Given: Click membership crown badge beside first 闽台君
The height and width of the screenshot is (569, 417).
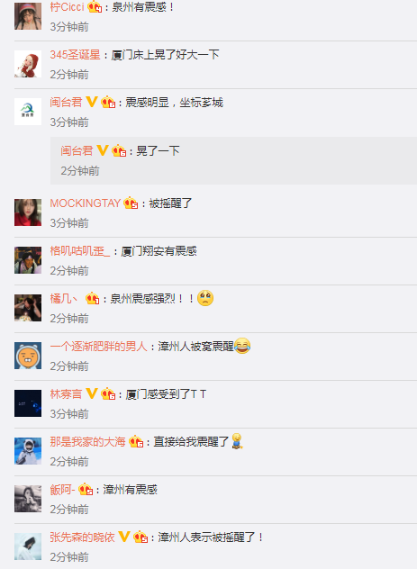Looking at the screenshot, I should [108, 103].
